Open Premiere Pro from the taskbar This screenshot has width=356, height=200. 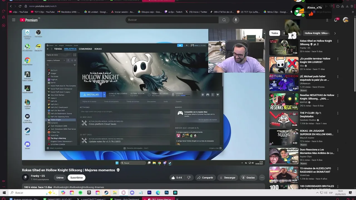click(149, 192)
